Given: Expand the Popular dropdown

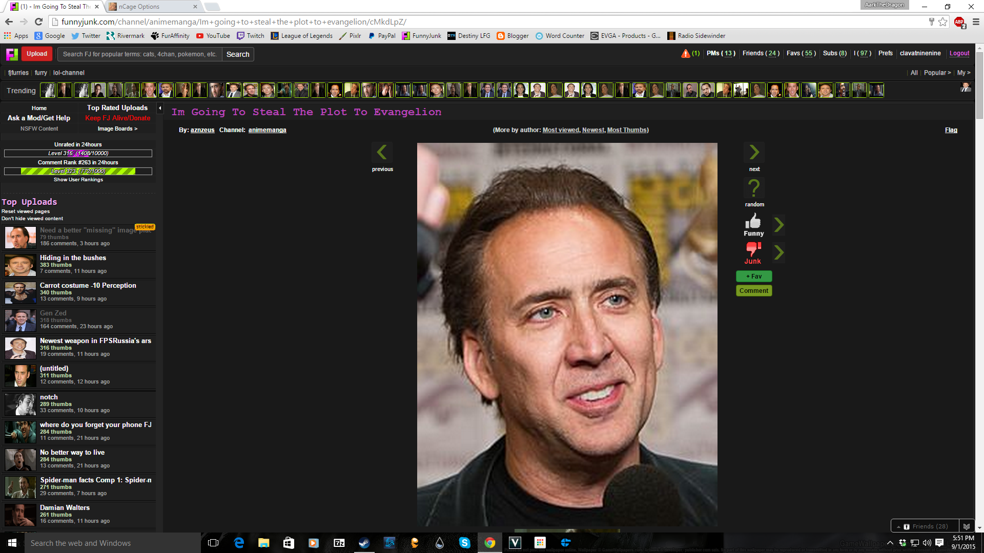Looking at the screenshot, I should 937,73.
